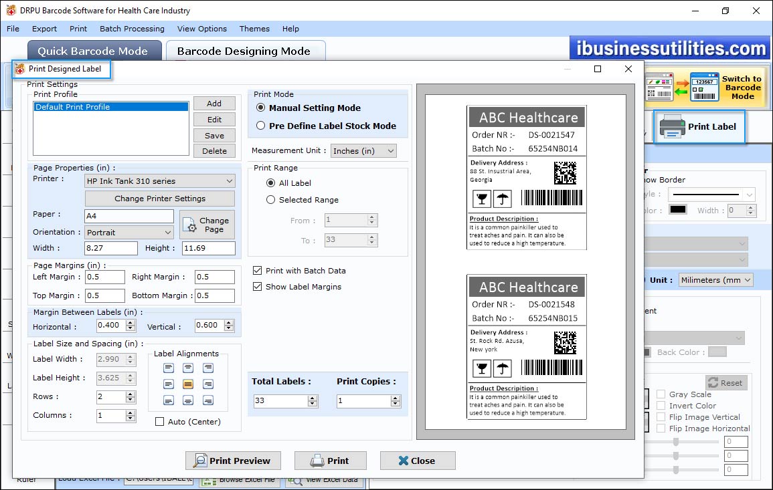The height and width of the screenshot is (490, 773).
Task: Open the Export menu
Action: [44, 29]
